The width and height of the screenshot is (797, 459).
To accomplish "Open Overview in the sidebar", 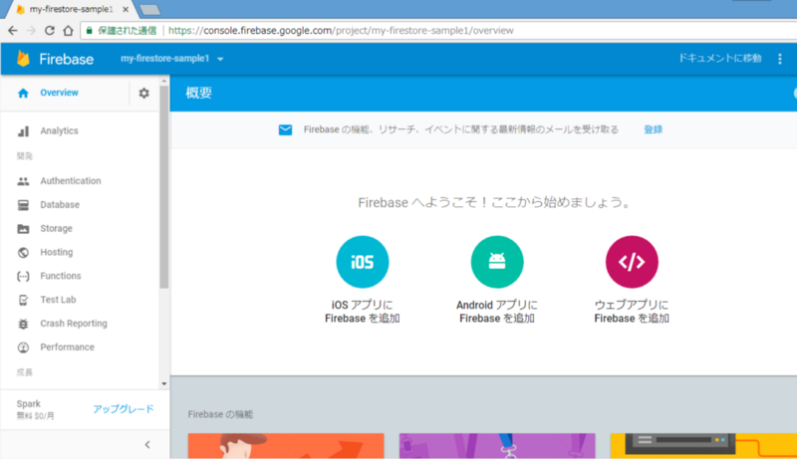I will (x=59, y=93).
